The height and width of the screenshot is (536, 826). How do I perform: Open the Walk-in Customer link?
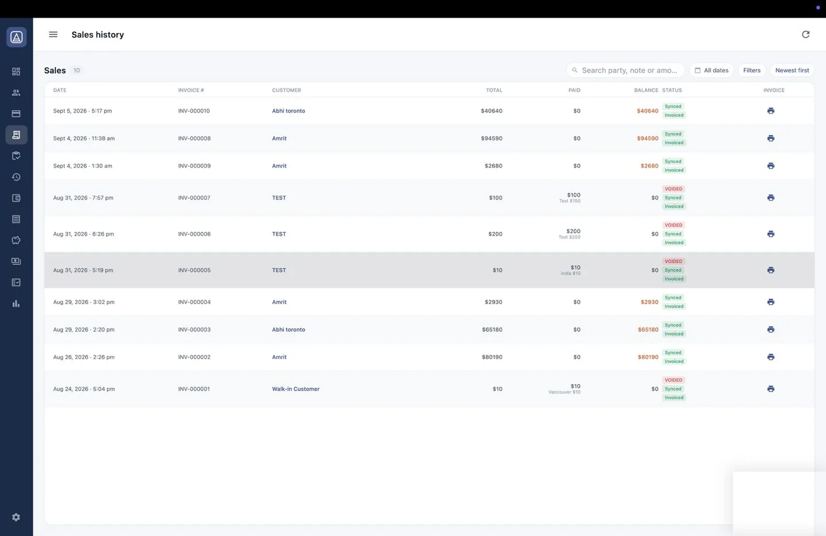click(295, 389)
